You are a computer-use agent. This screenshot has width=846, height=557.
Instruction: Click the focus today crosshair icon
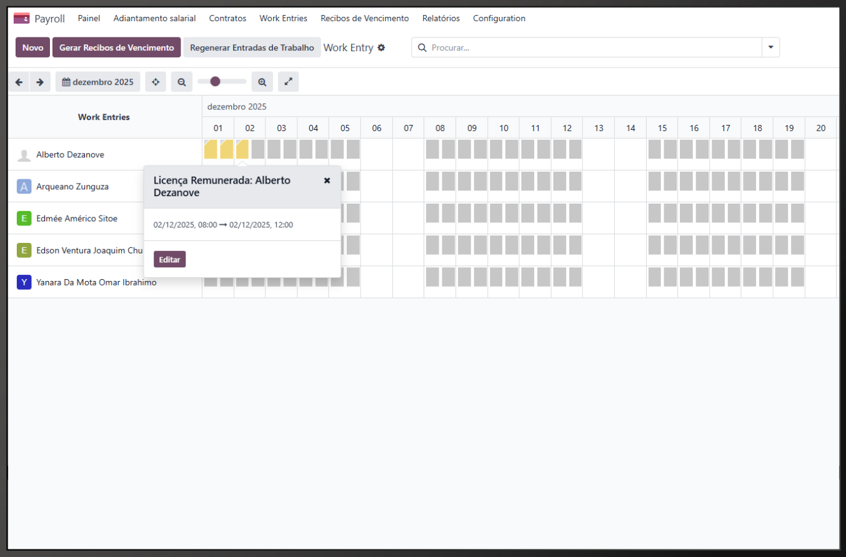[x=156, y=82]
